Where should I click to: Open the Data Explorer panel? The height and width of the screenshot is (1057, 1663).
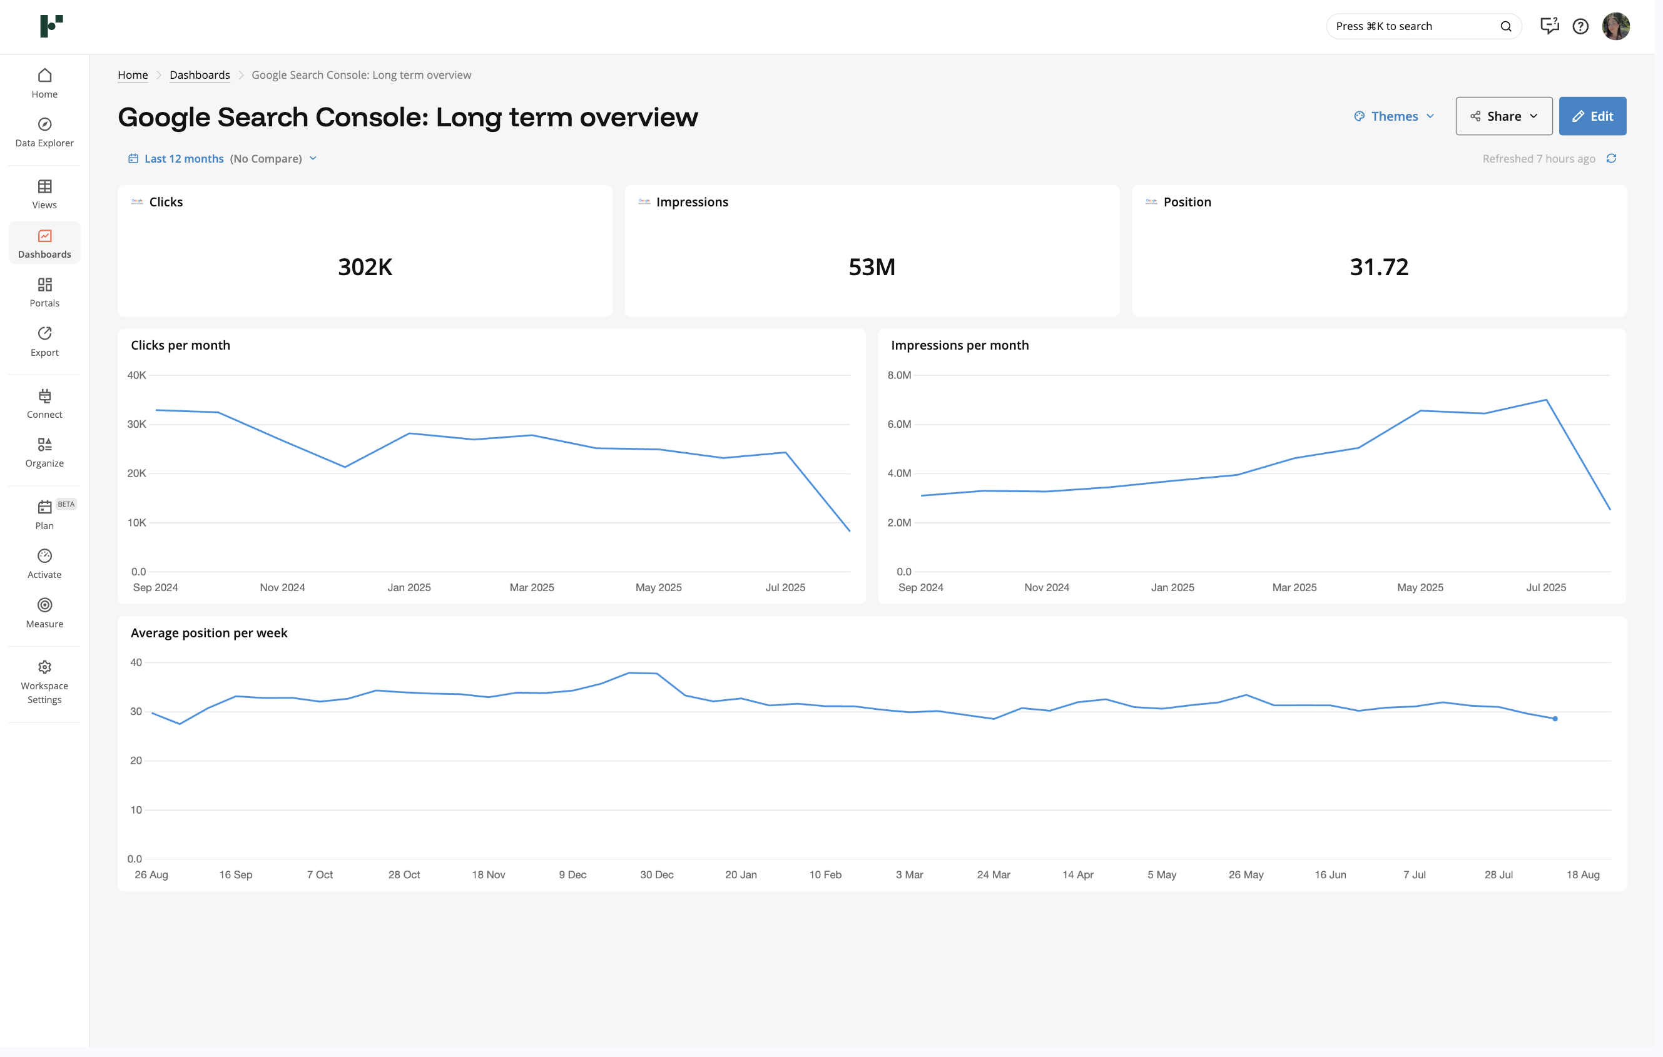(44, 131)
